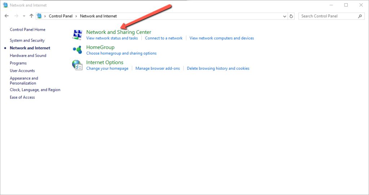Click the Search Control Panel field

click(x=328, y=16)
